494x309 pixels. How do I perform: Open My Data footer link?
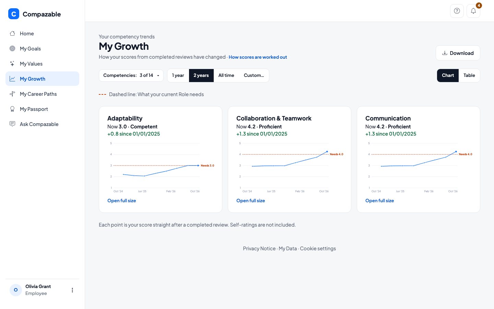click(x=287, y=249)
